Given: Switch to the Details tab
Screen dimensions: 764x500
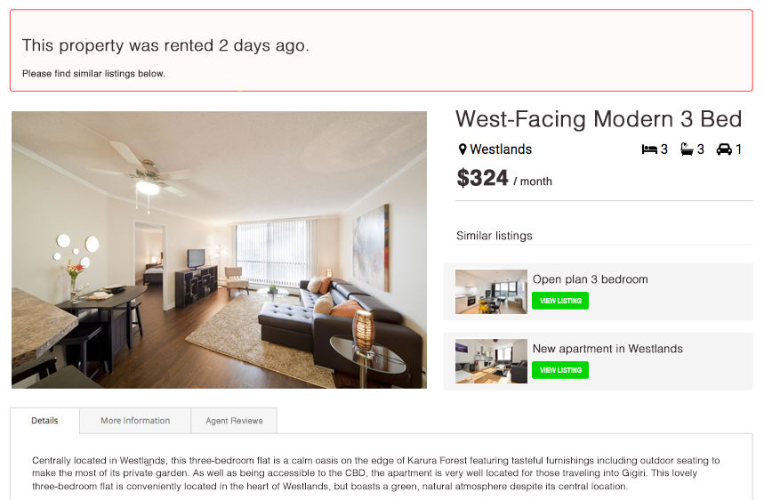Looking at the screenshot, I should tap(44, 421).
